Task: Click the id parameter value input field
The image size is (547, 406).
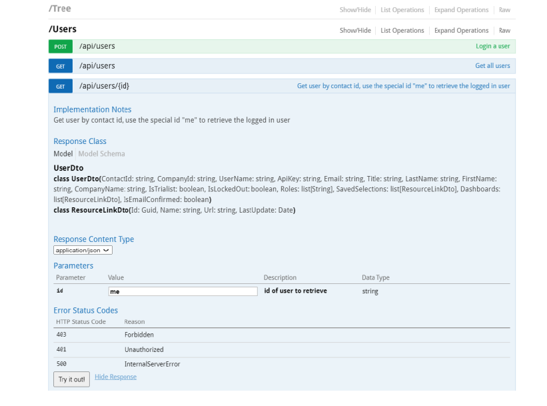Action: 183,291
